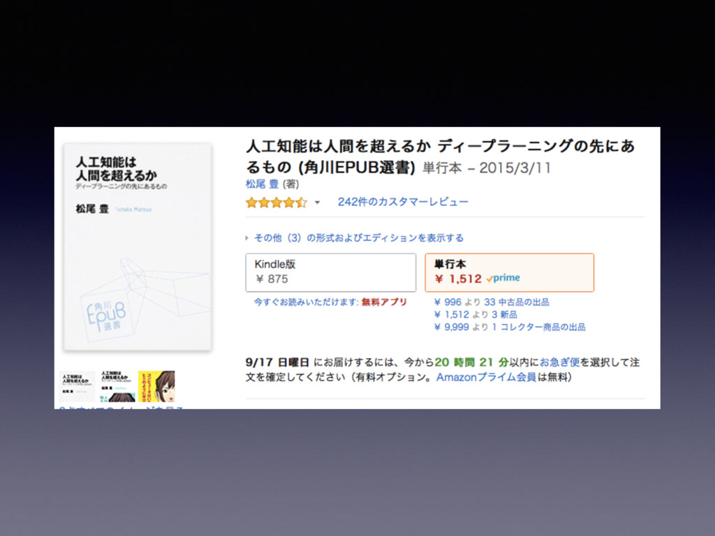Click the large book cover image
Screen dimensions: 715x536
[x=138, y=247]
